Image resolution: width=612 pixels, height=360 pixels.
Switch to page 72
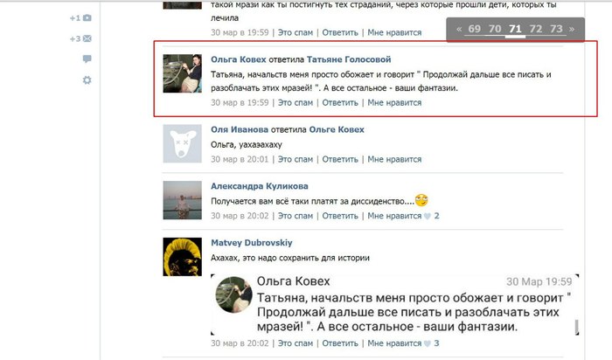click(535, 29)
